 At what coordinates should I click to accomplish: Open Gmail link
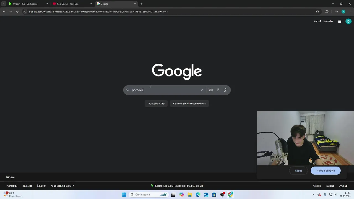coord(317,21)
